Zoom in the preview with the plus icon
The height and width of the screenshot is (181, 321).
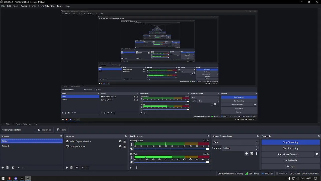coord(13,124)
